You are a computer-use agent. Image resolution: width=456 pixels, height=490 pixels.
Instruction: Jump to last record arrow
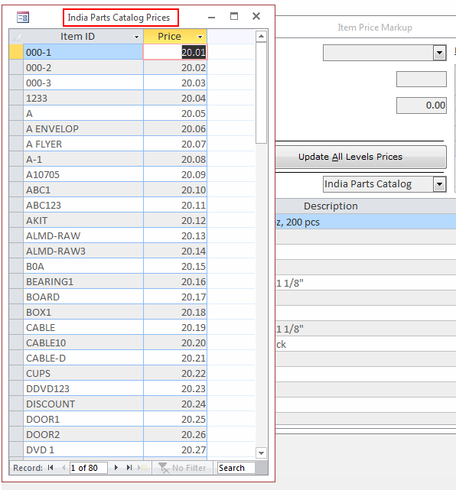129,468
